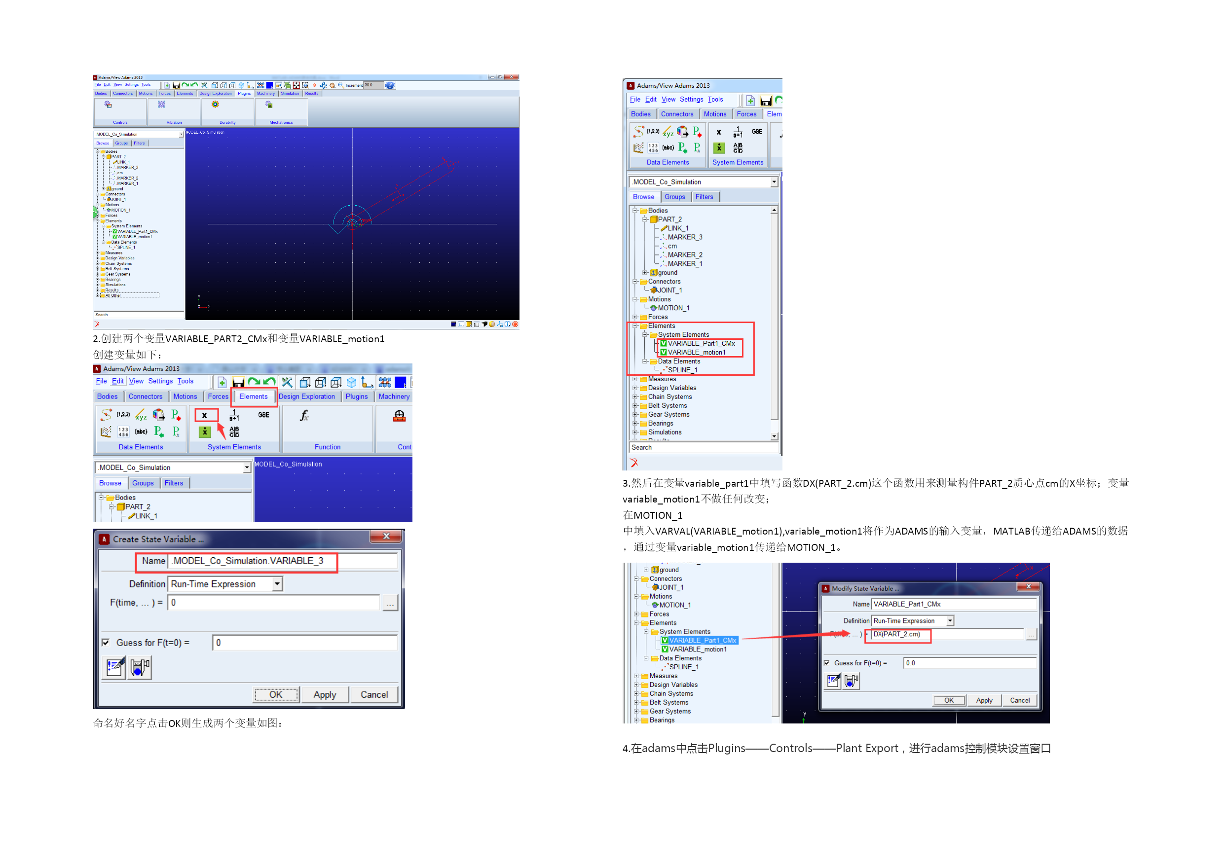Screen dimensions: 1224x865
Task: Click Controls toolkit icon right of Function group
Action: [399, 416]
